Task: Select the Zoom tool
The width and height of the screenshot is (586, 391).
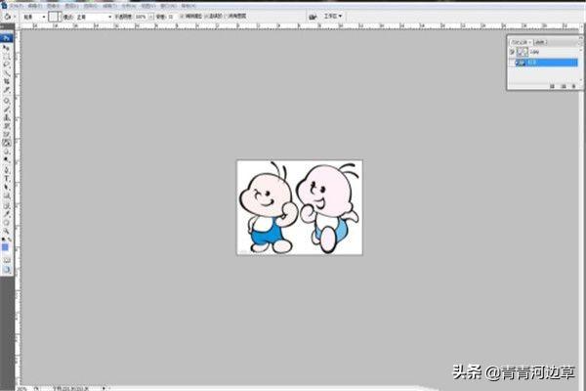Action: (x=6, y=232)
